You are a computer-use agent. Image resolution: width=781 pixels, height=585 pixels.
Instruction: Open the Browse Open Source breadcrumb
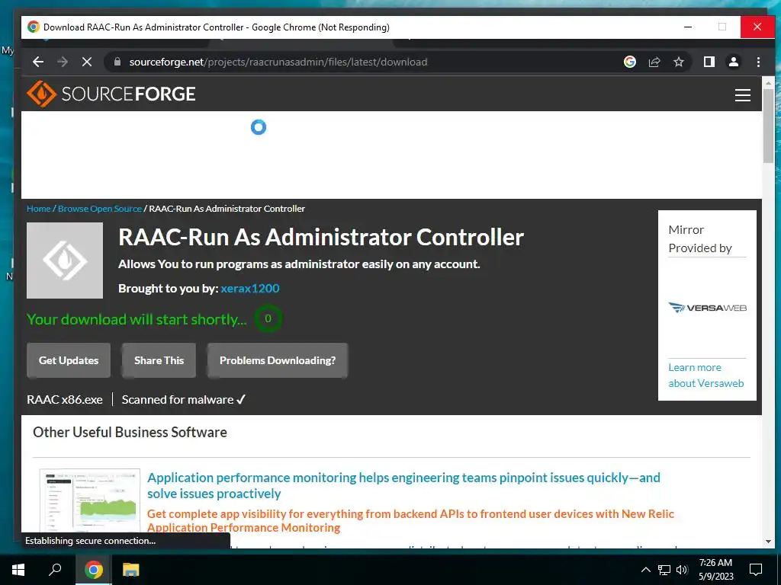100,209
